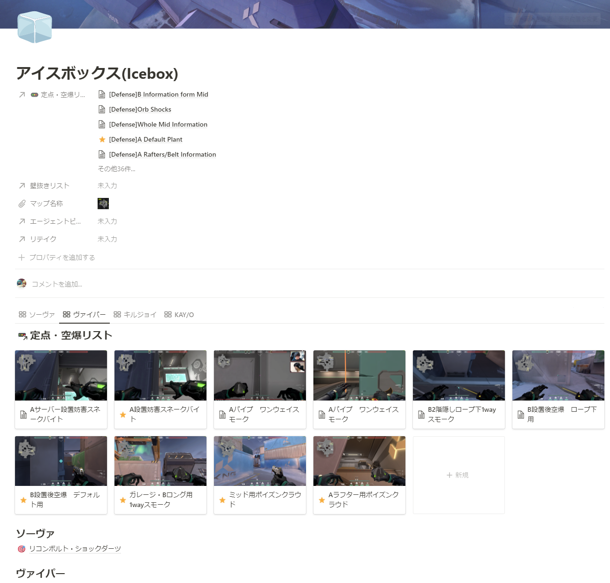Toggle the star on Aラフター用ポイズンクラウド card

321,500
